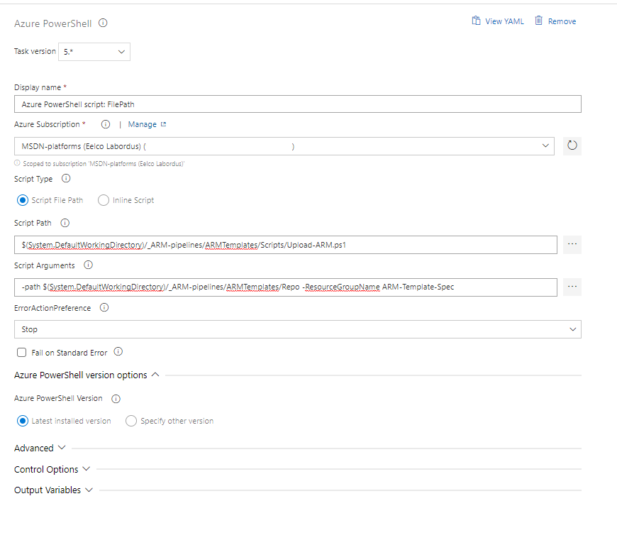Click info icon beside Script Arguments label
This screenshot has height=545, width=617.
click(89, 265)
